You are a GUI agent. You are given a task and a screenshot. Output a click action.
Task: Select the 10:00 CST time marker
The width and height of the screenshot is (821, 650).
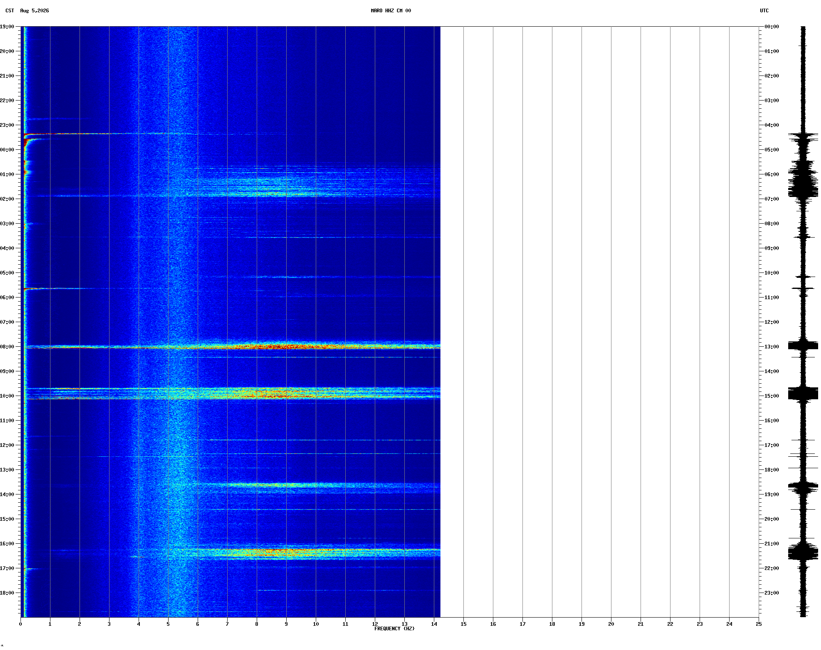pyautogui.click(x=7, y=396)
